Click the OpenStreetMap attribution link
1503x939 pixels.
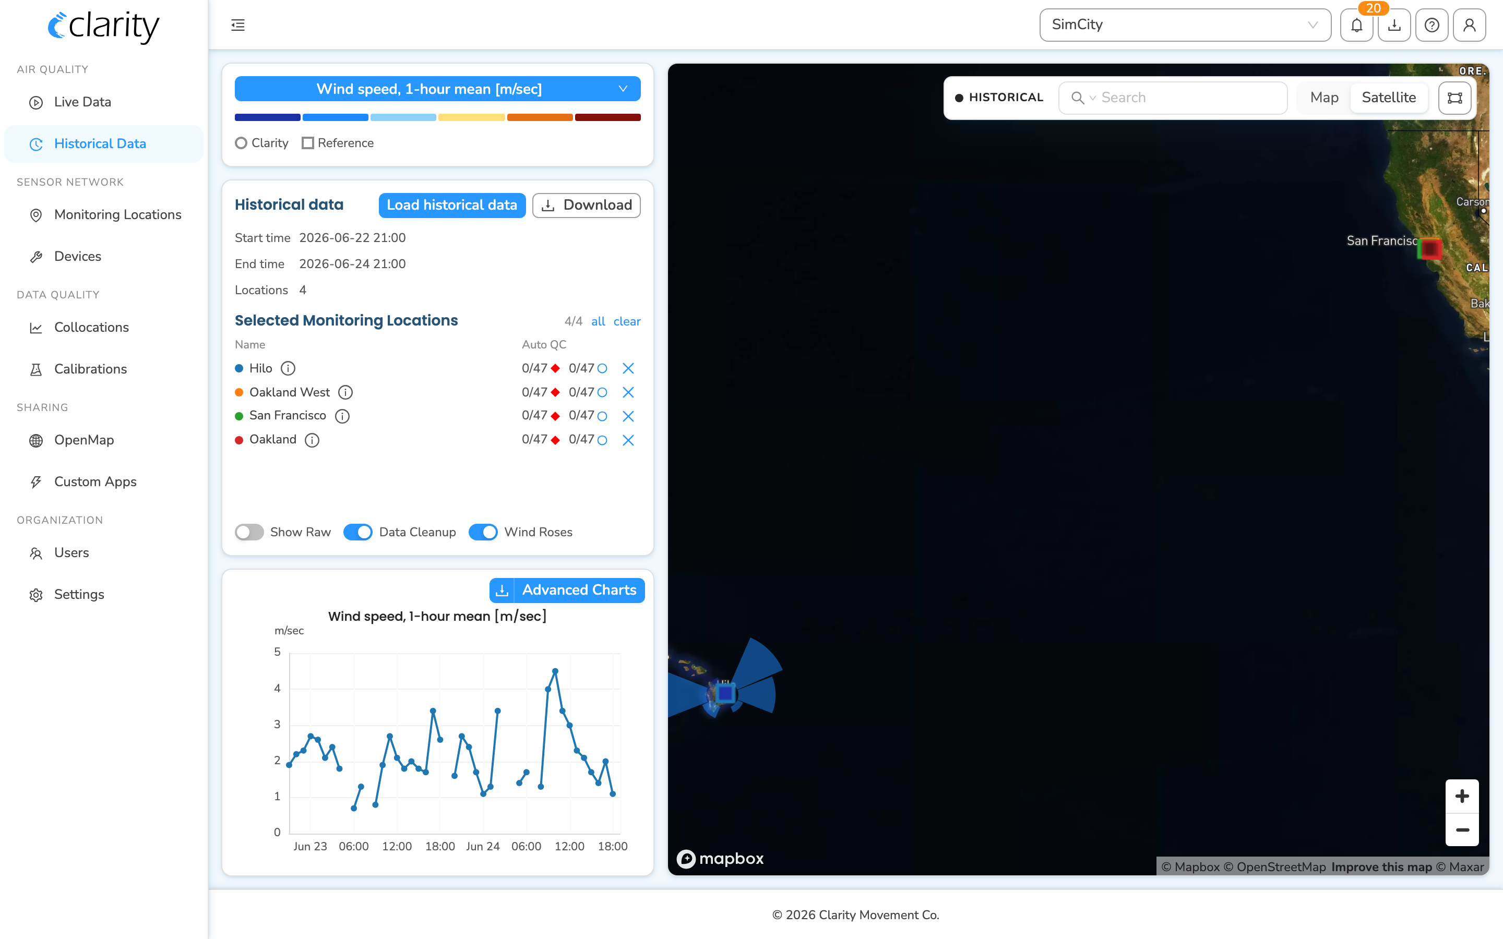1274,867
